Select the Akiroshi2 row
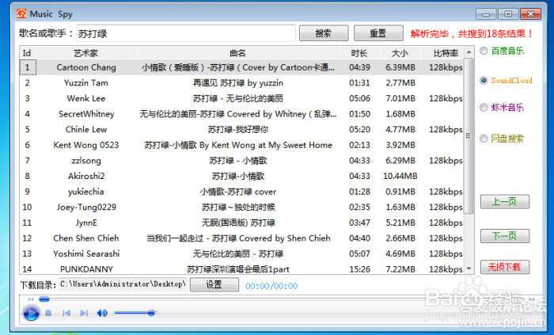The height and width of the screenshot is (335, 554). tap(241, 176)
